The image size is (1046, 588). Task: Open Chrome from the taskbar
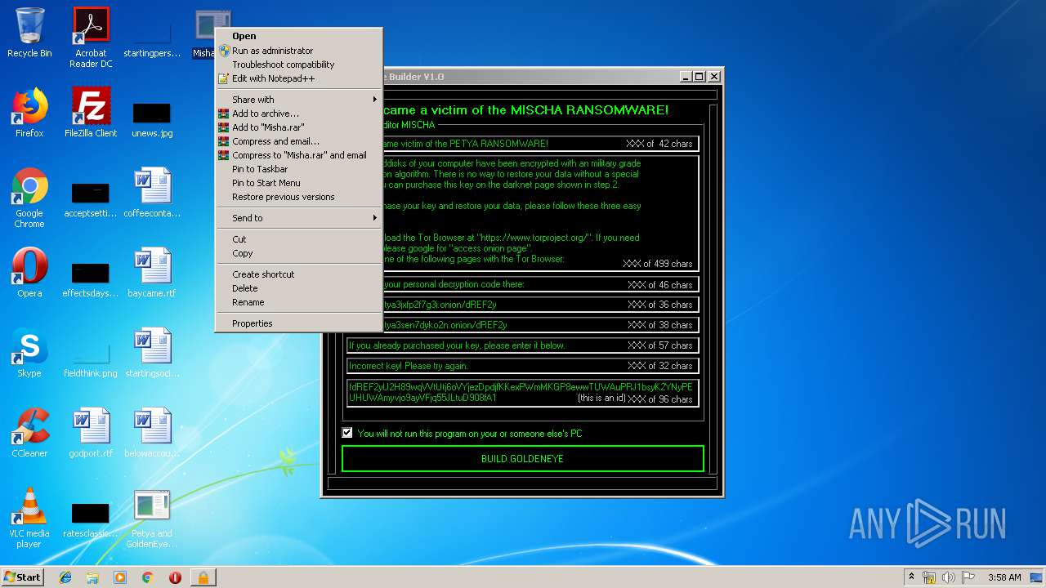(148, 577)
